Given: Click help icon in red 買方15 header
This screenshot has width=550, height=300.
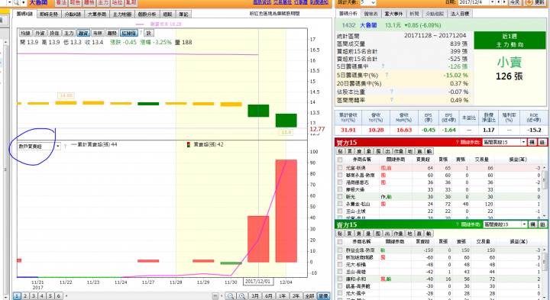Looking at the screenshot, I should 457,142.
